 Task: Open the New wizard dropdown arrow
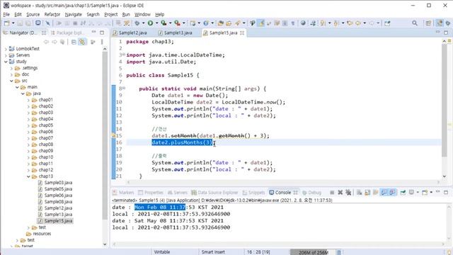pyautogui.click(x=13, y=23)
